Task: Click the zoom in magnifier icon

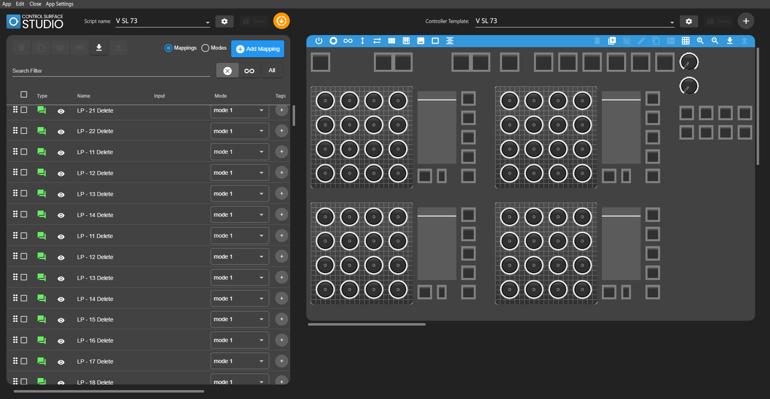Action: [x=700, y=41]
